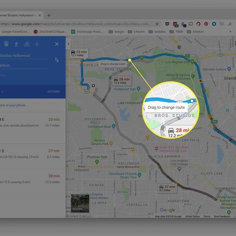Click the Super 8 hotel pin

pyautogui.click(x=156, y=148)
